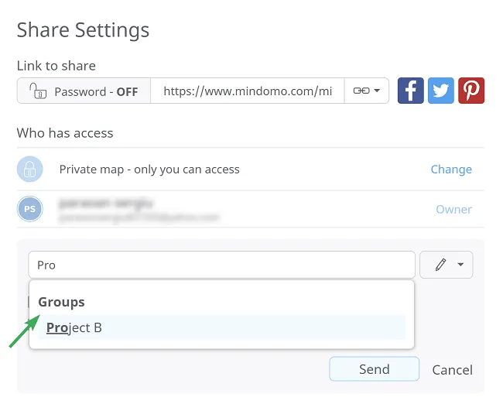The image size is (503, 411).
Task: Click the mindomo share link URL field
Action: click(247, 91)
